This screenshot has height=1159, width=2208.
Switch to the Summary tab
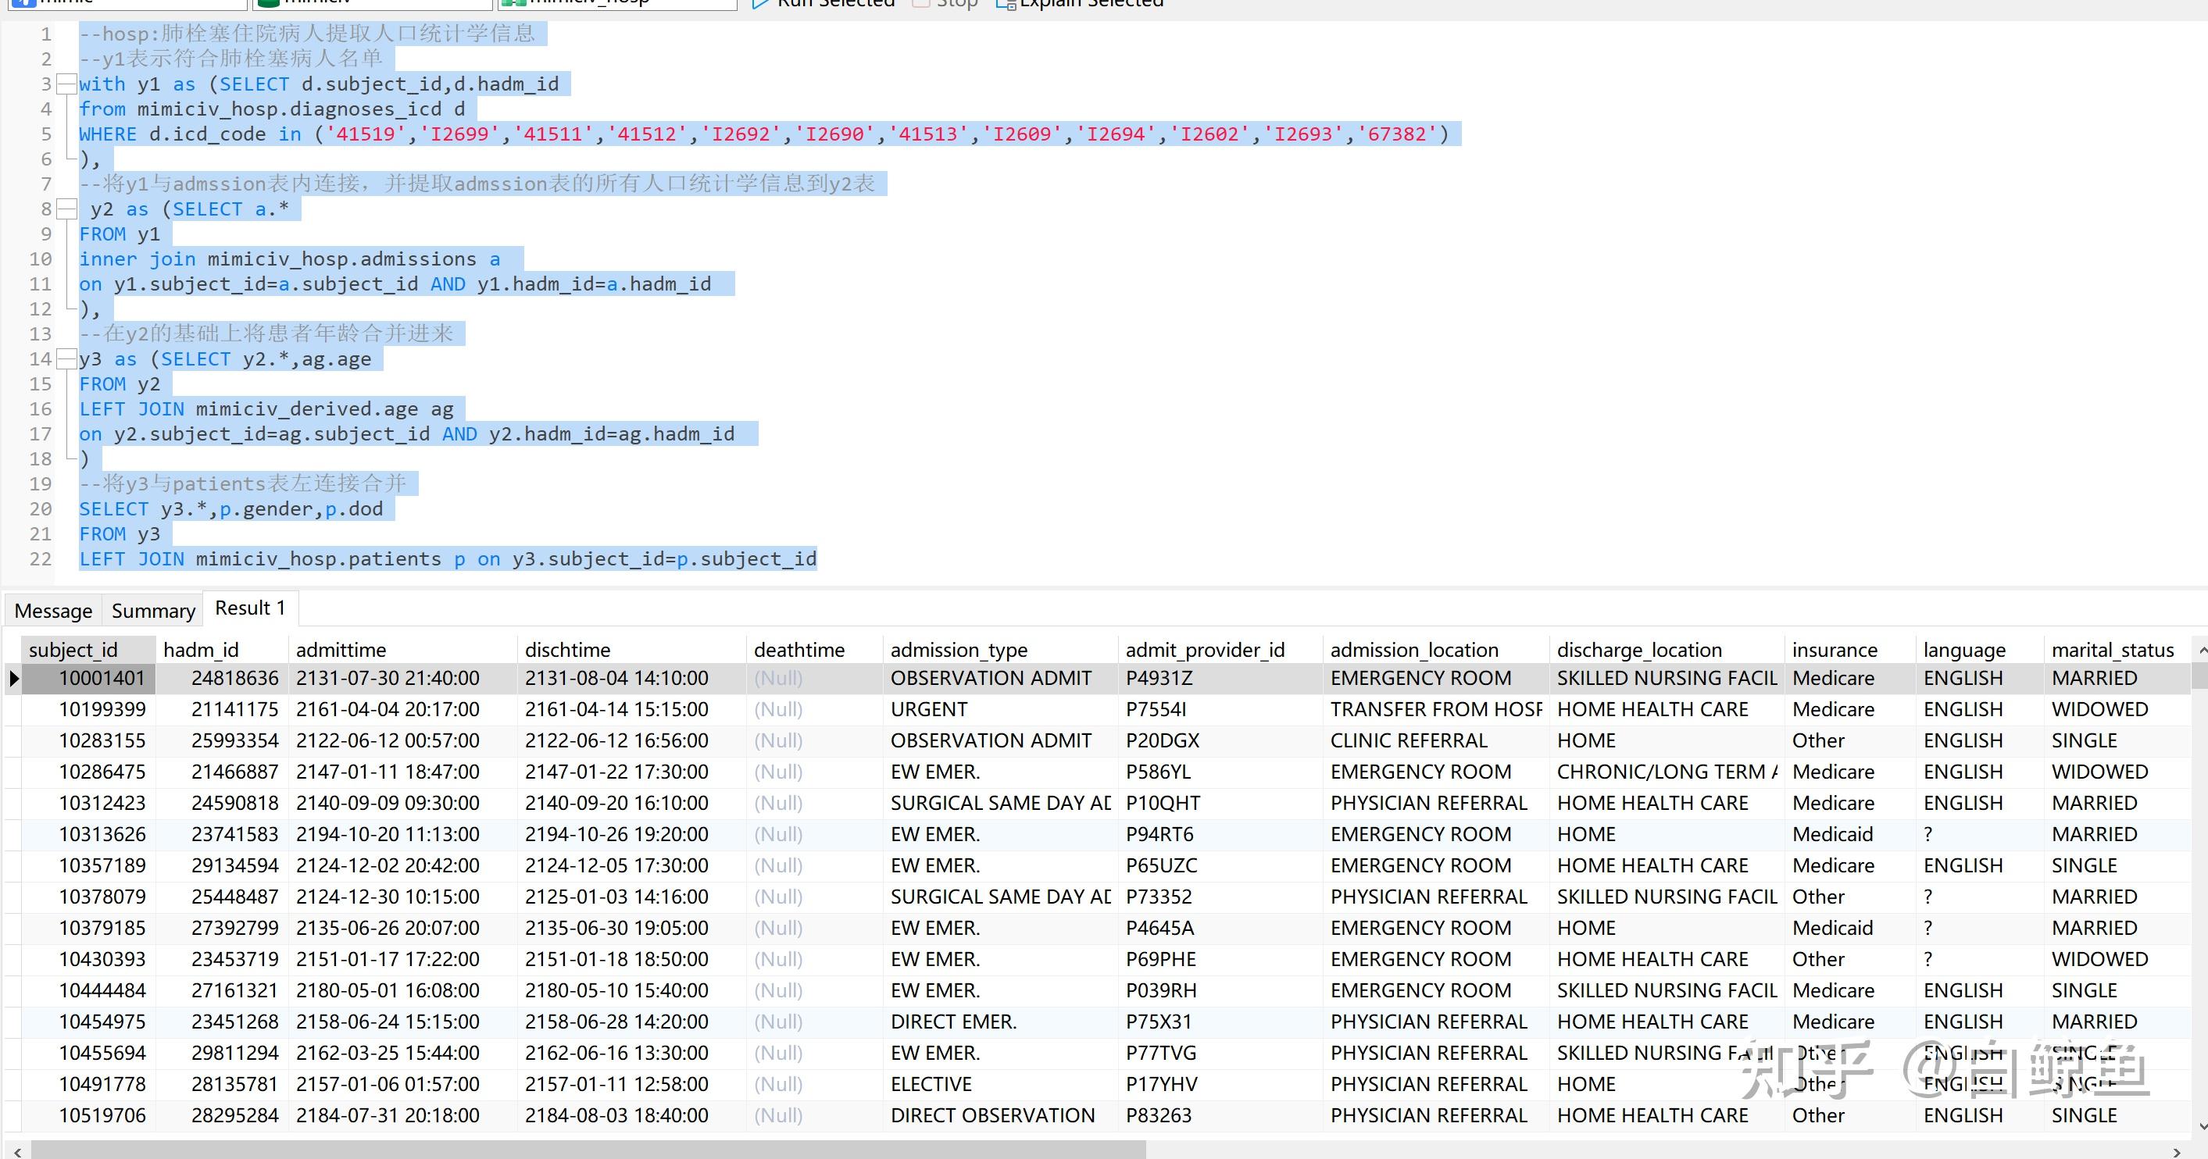(153, 611)
